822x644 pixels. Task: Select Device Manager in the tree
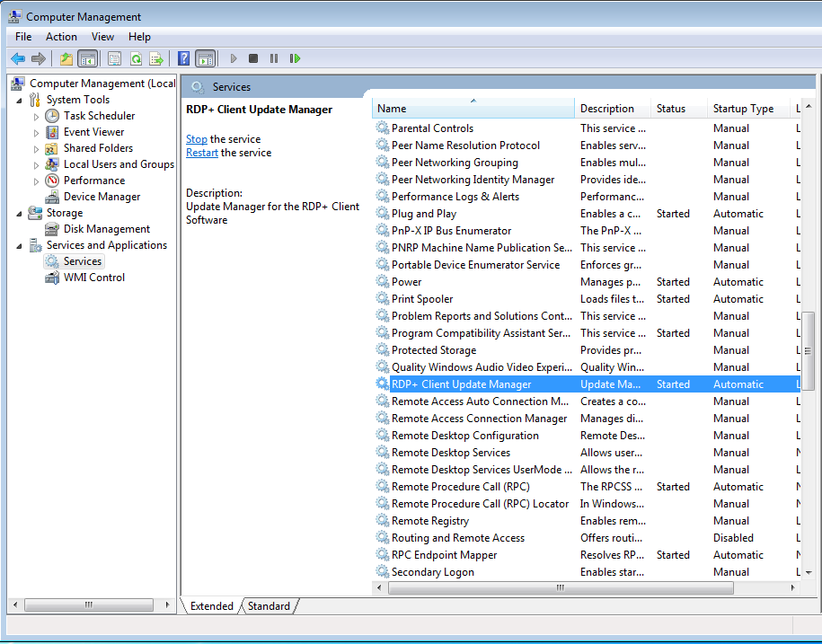point(102,197)
